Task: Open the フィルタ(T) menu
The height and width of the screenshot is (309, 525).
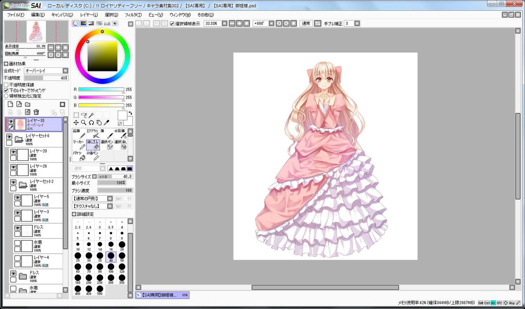Action: (133, 15)
